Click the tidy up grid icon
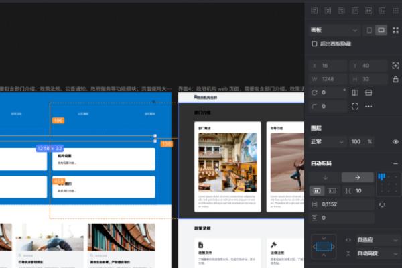The image size is (402, 268). (395, 11)
